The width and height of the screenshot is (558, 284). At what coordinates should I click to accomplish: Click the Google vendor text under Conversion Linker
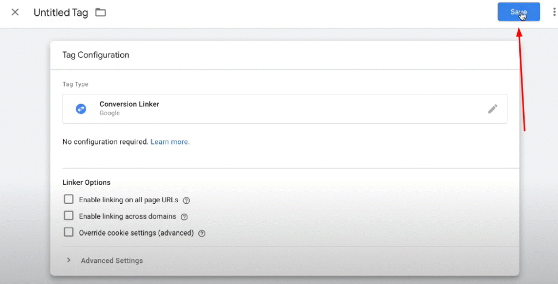pos(110,113)
